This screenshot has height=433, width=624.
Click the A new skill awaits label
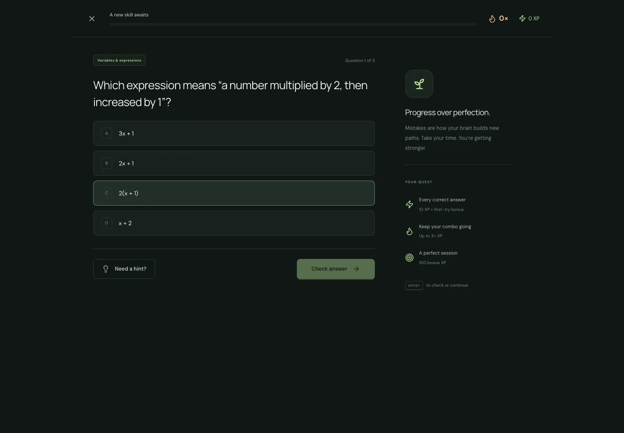click(x=129, y=15)
